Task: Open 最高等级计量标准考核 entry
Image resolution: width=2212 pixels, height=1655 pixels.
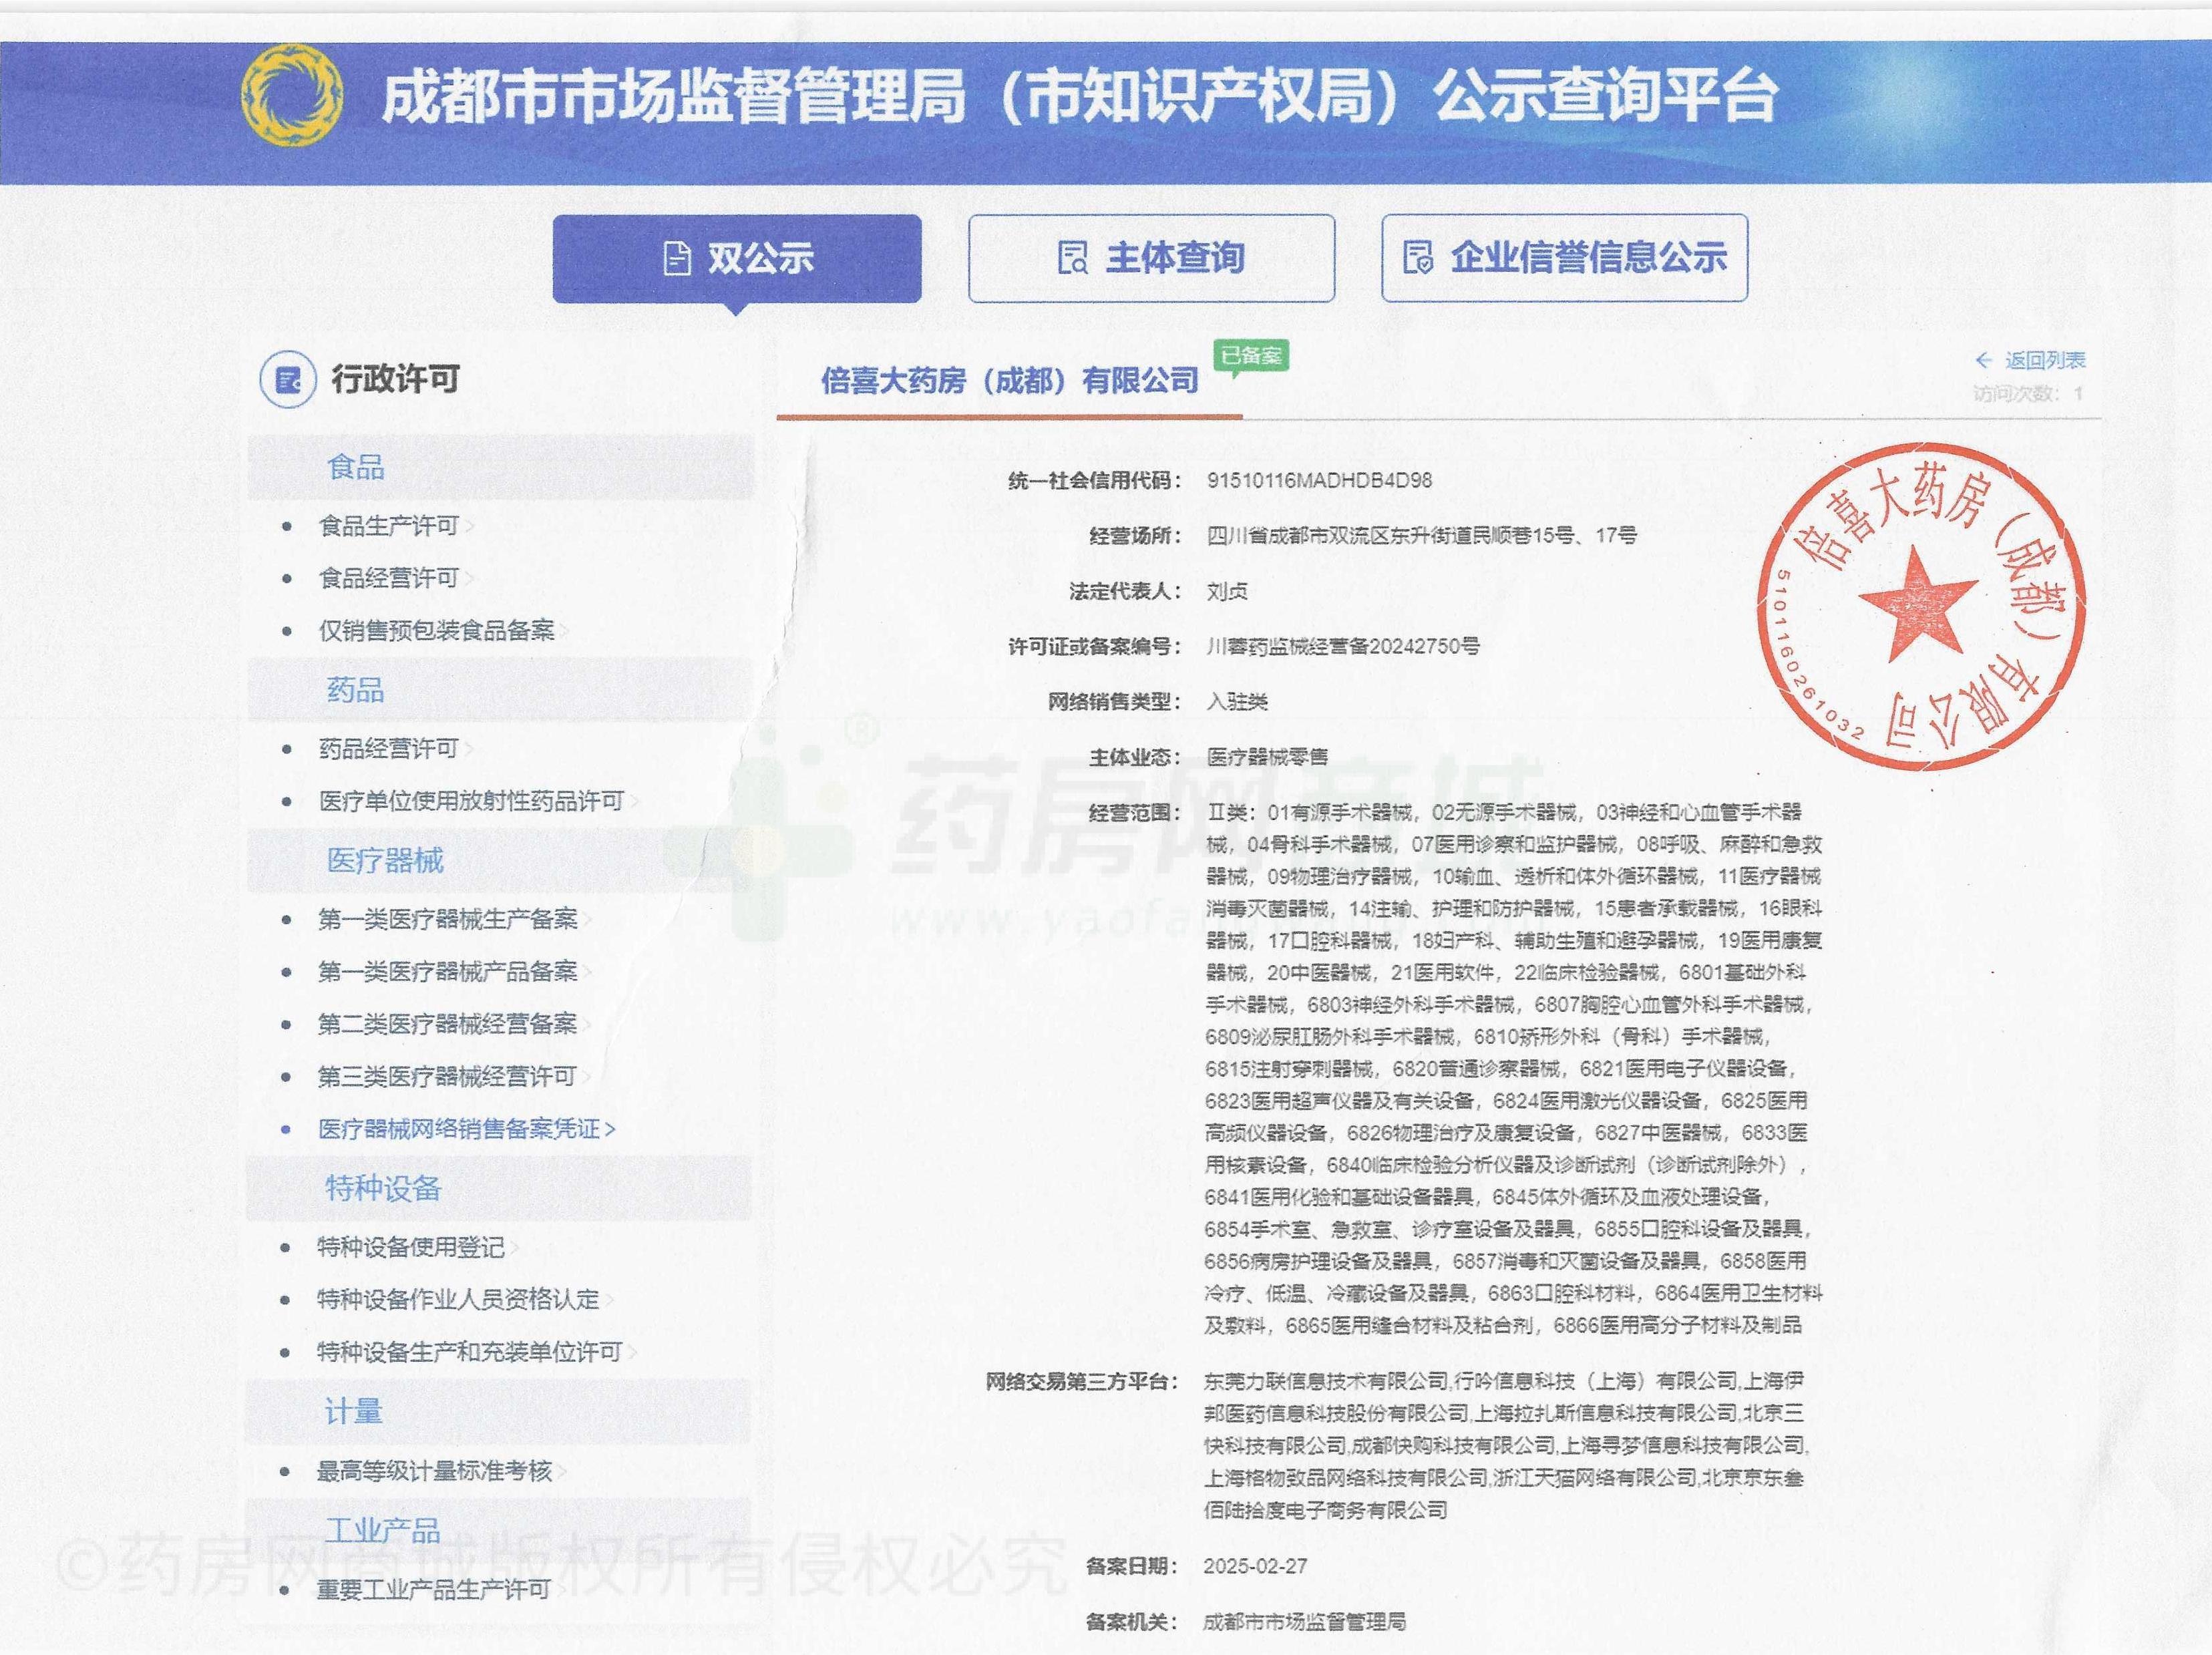Action: click(x=434, y=1471)
